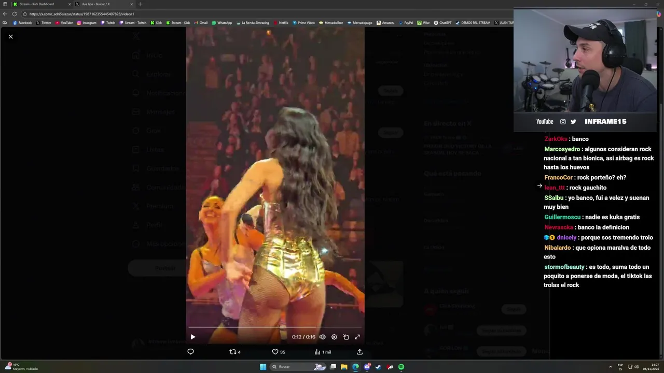Open video settings gear
Image resolution: width=664 pixels, height=373 pixels.
point(334,337)
